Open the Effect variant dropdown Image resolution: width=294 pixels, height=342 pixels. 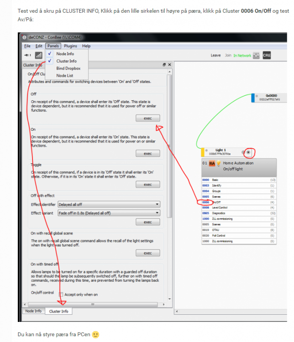tap(109, 213)
